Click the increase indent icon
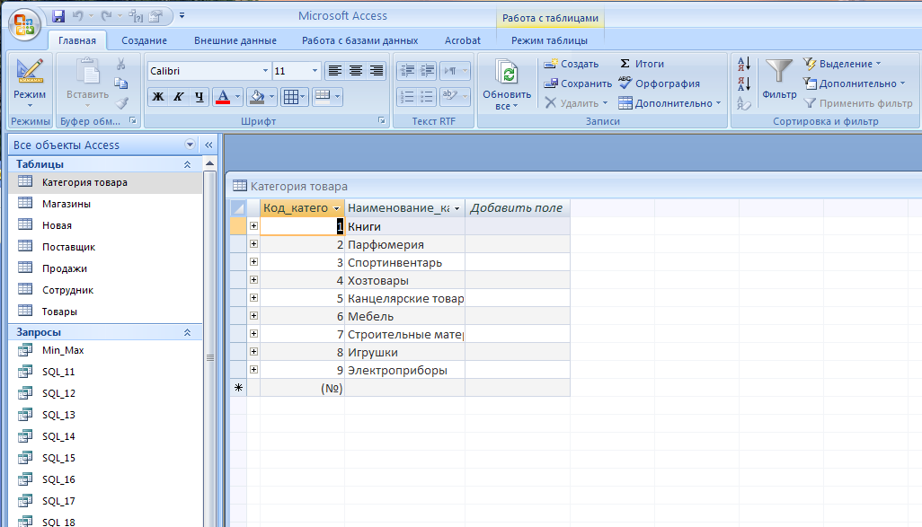 pos(427,71)
